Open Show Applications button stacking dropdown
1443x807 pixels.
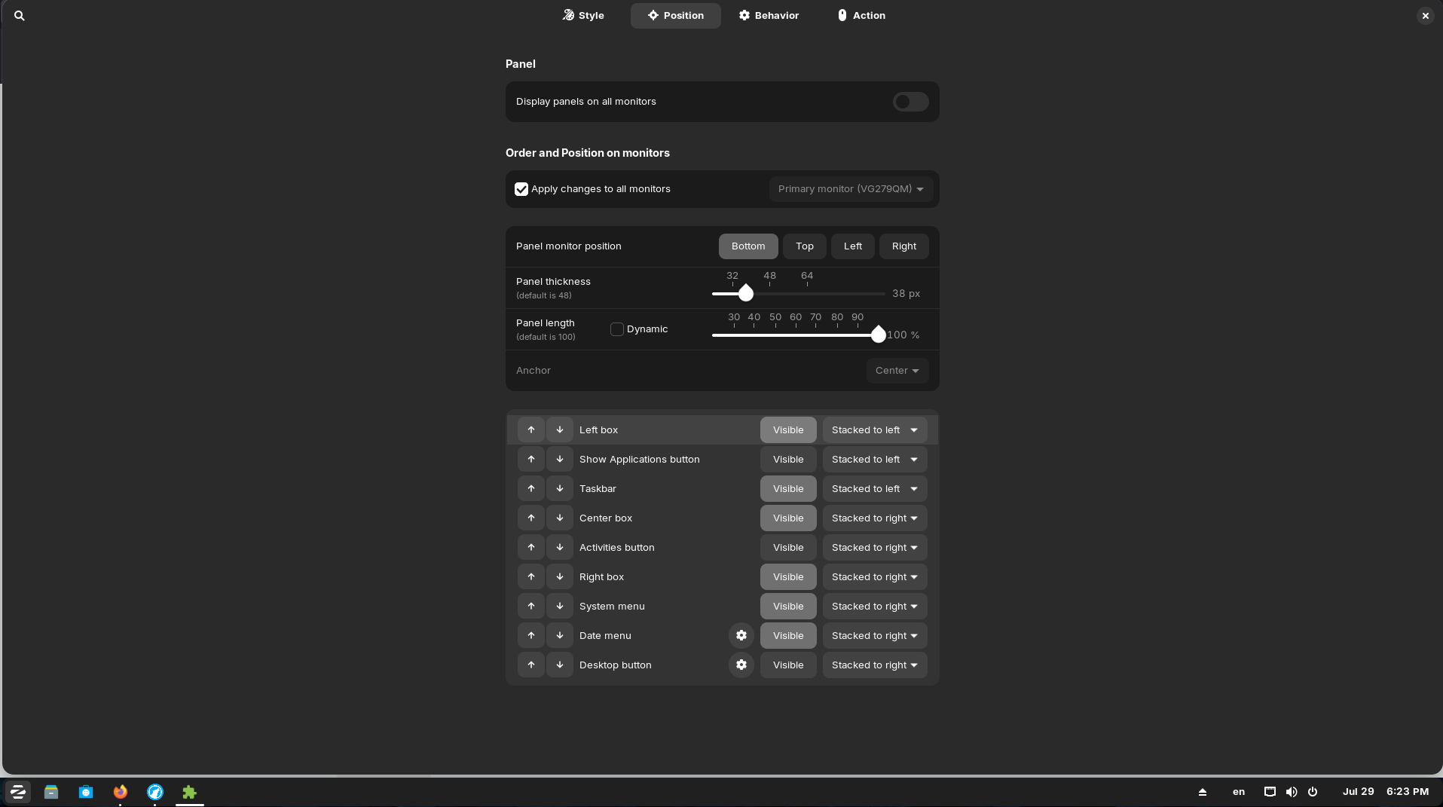(875, 460)
